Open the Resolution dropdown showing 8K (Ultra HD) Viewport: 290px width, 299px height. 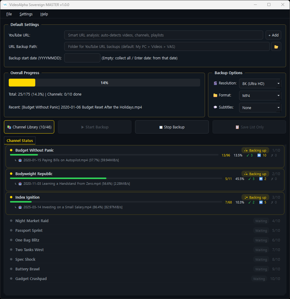click(x=260, y=83)
